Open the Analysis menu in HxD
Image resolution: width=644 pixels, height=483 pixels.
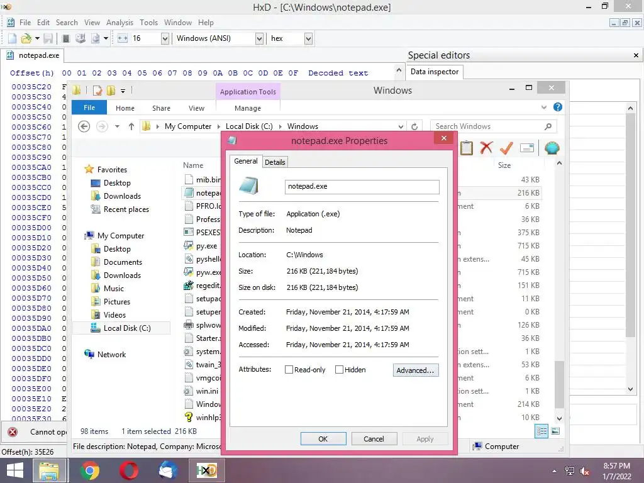point(119,23)
